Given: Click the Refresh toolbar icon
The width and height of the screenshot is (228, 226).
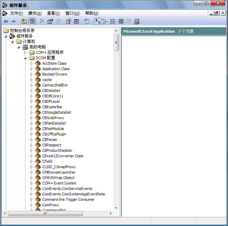Looking at the screenshot, I should pyautogui.click(x=58, y=21).
